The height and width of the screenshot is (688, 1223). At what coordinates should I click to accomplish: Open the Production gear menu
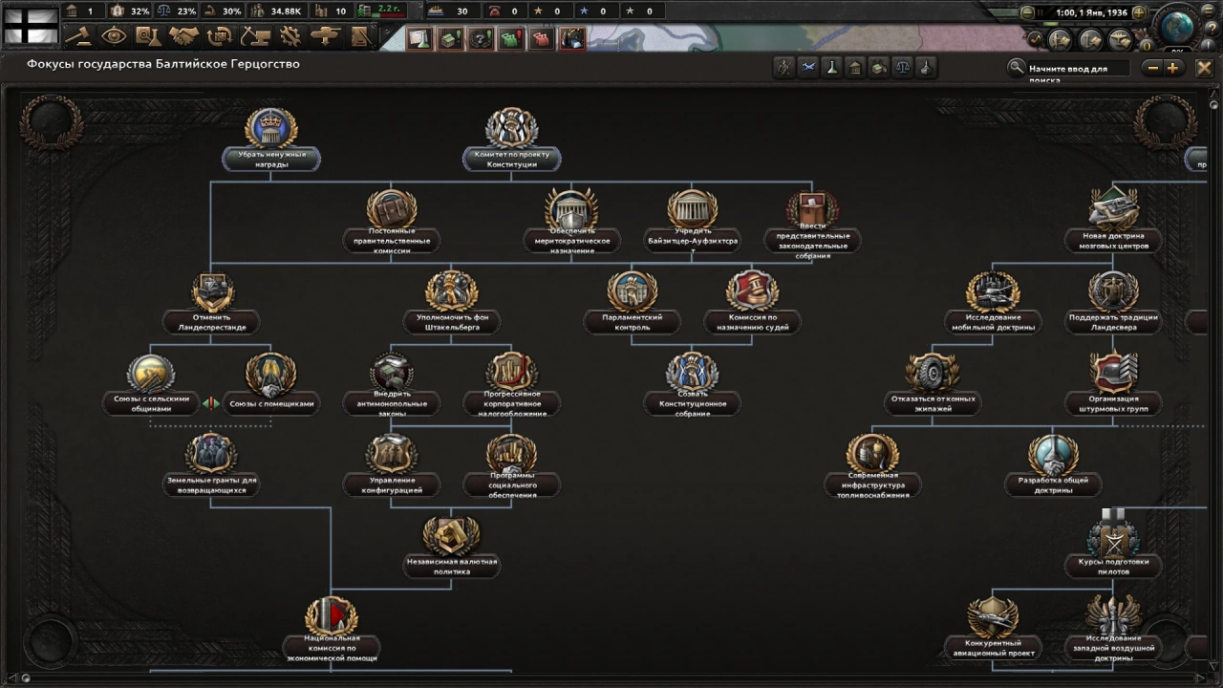click(x=290, y=36)
